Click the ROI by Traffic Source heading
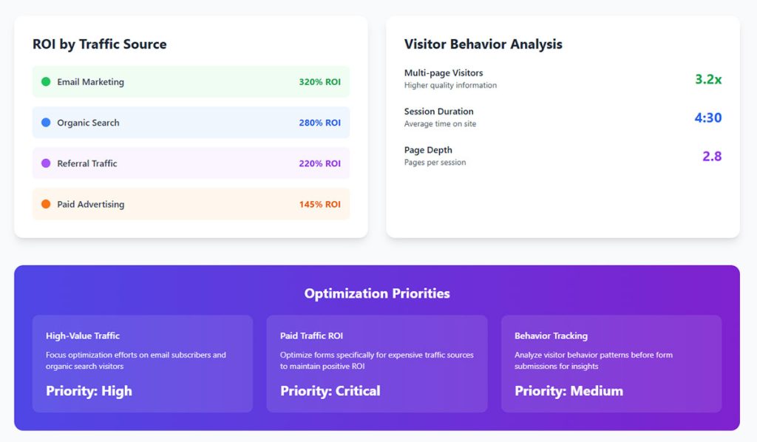This screenshot has height=442, width=757. 100,44
